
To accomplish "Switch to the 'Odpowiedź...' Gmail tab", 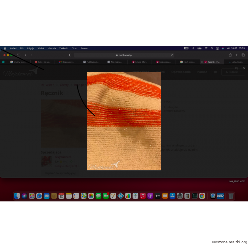I will [x=67, y=62].
